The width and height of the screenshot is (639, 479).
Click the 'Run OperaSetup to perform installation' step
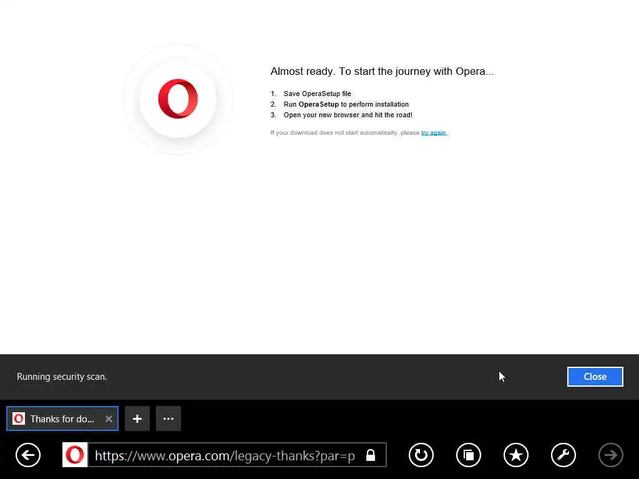346,104
